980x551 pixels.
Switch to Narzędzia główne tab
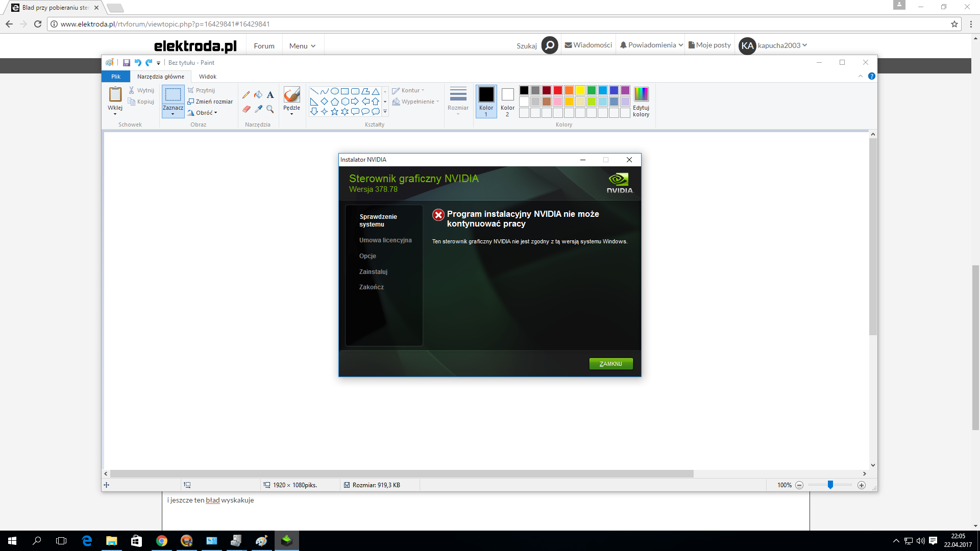click(161, 77)
